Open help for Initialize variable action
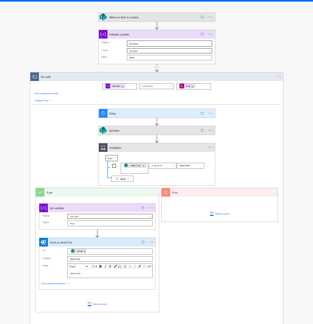313x324 pixels. [202, 34]
